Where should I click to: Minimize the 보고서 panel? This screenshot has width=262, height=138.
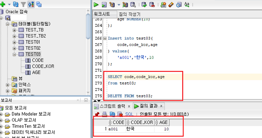pos(86,100)
